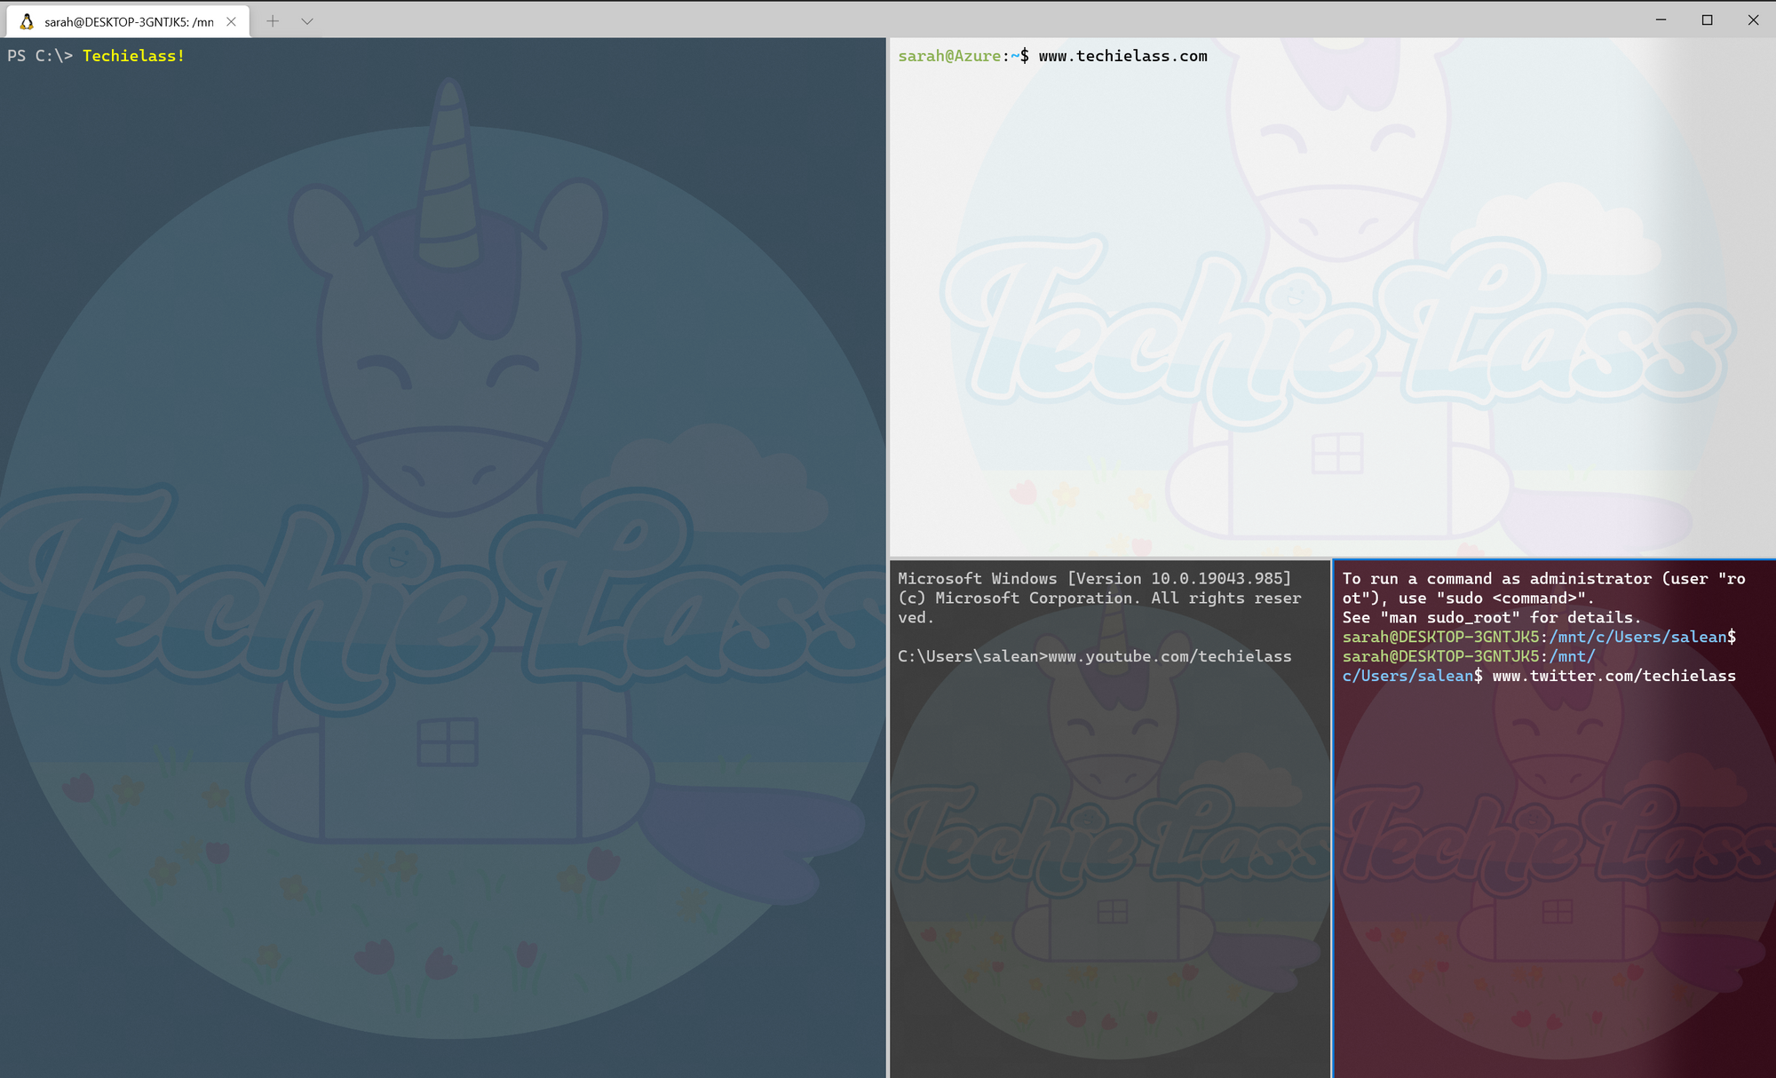
Task: Click the 'PS C:\>' PowerShell prompt
Action: tap(40, 56)
